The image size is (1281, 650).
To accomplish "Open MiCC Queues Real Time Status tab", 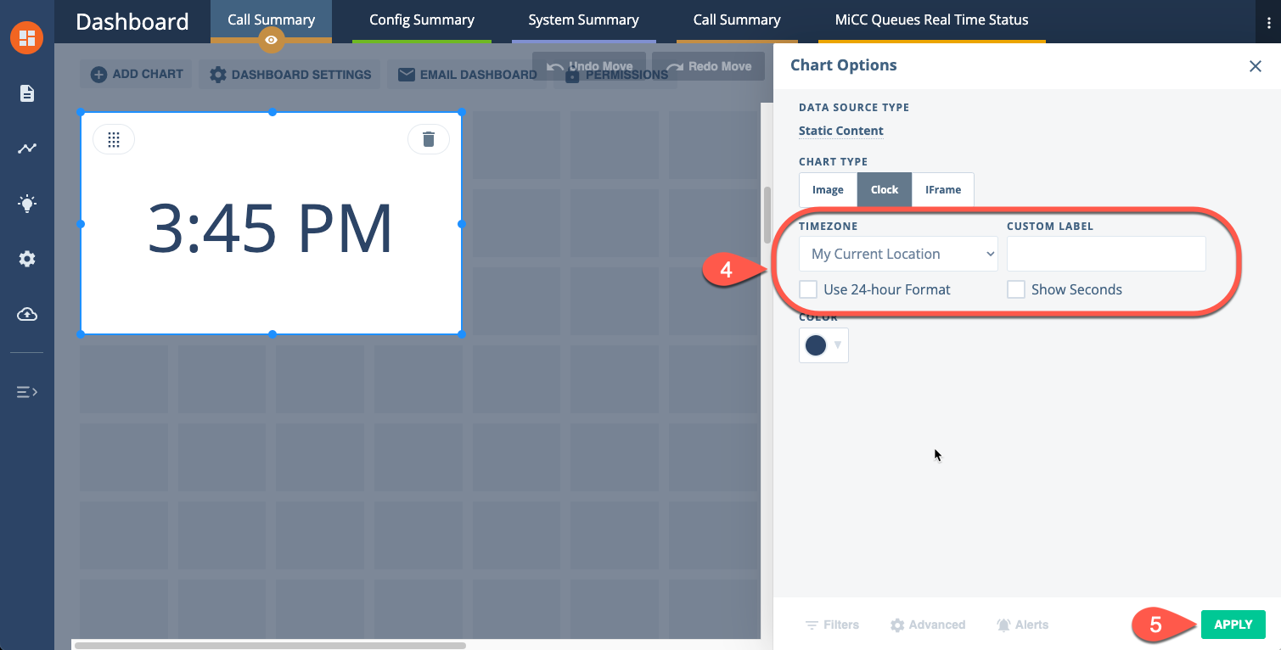I will pos(932,20).
